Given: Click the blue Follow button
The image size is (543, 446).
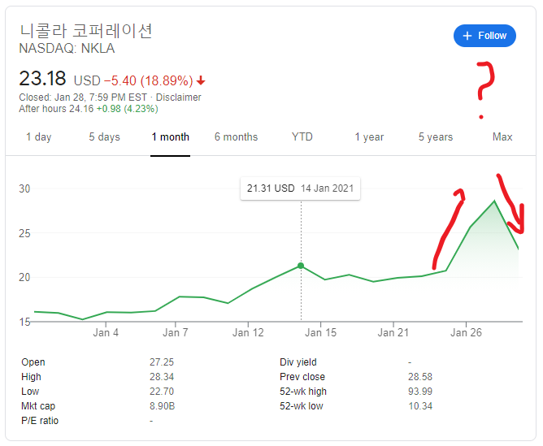Looking at the screenshot, I should [484, 36].
